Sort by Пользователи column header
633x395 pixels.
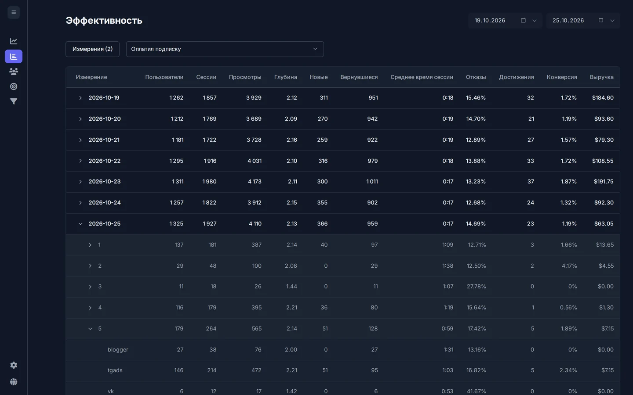[x=164, y=77]
